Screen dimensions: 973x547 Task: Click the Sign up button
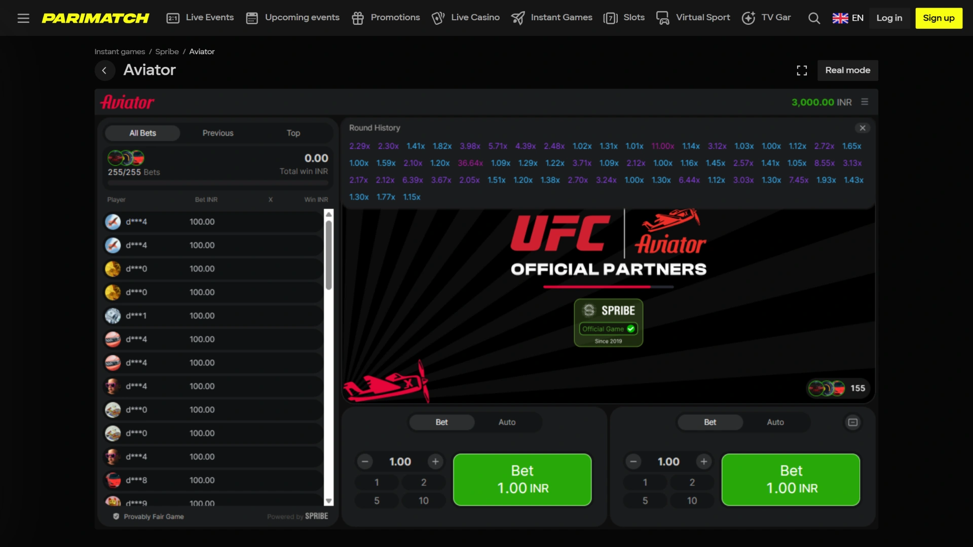(939, 18)
